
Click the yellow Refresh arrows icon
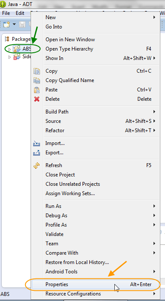(37, 165)
